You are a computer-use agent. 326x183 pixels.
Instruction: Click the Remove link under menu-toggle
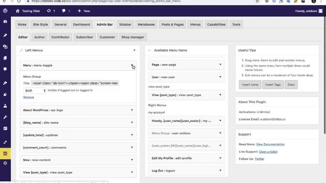tap(29, 97)
